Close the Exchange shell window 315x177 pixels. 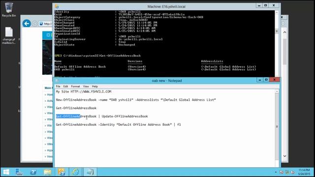[274, 5]
